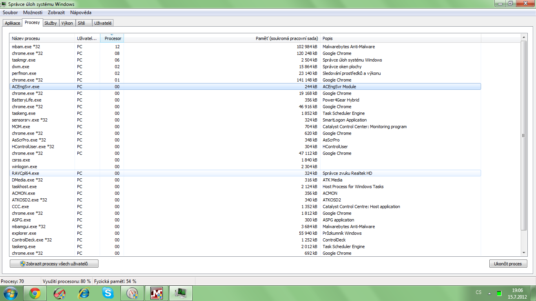Click the Windows Start orb
Viewport: 536px width, 301px height.
[x=11, y=293]
